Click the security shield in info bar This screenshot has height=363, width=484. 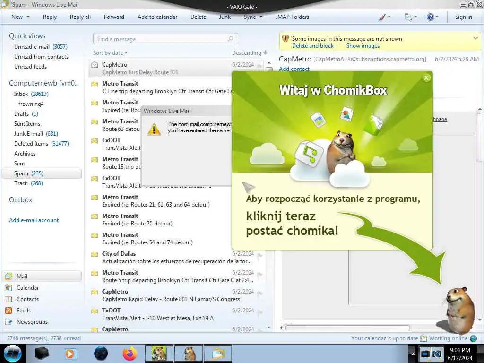point(285,38)
